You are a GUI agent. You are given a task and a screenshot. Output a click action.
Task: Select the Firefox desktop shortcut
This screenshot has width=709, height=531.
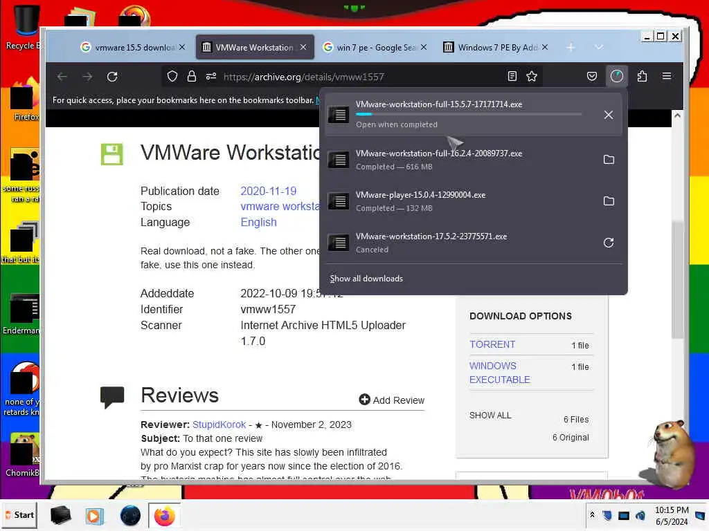point(26,100)
